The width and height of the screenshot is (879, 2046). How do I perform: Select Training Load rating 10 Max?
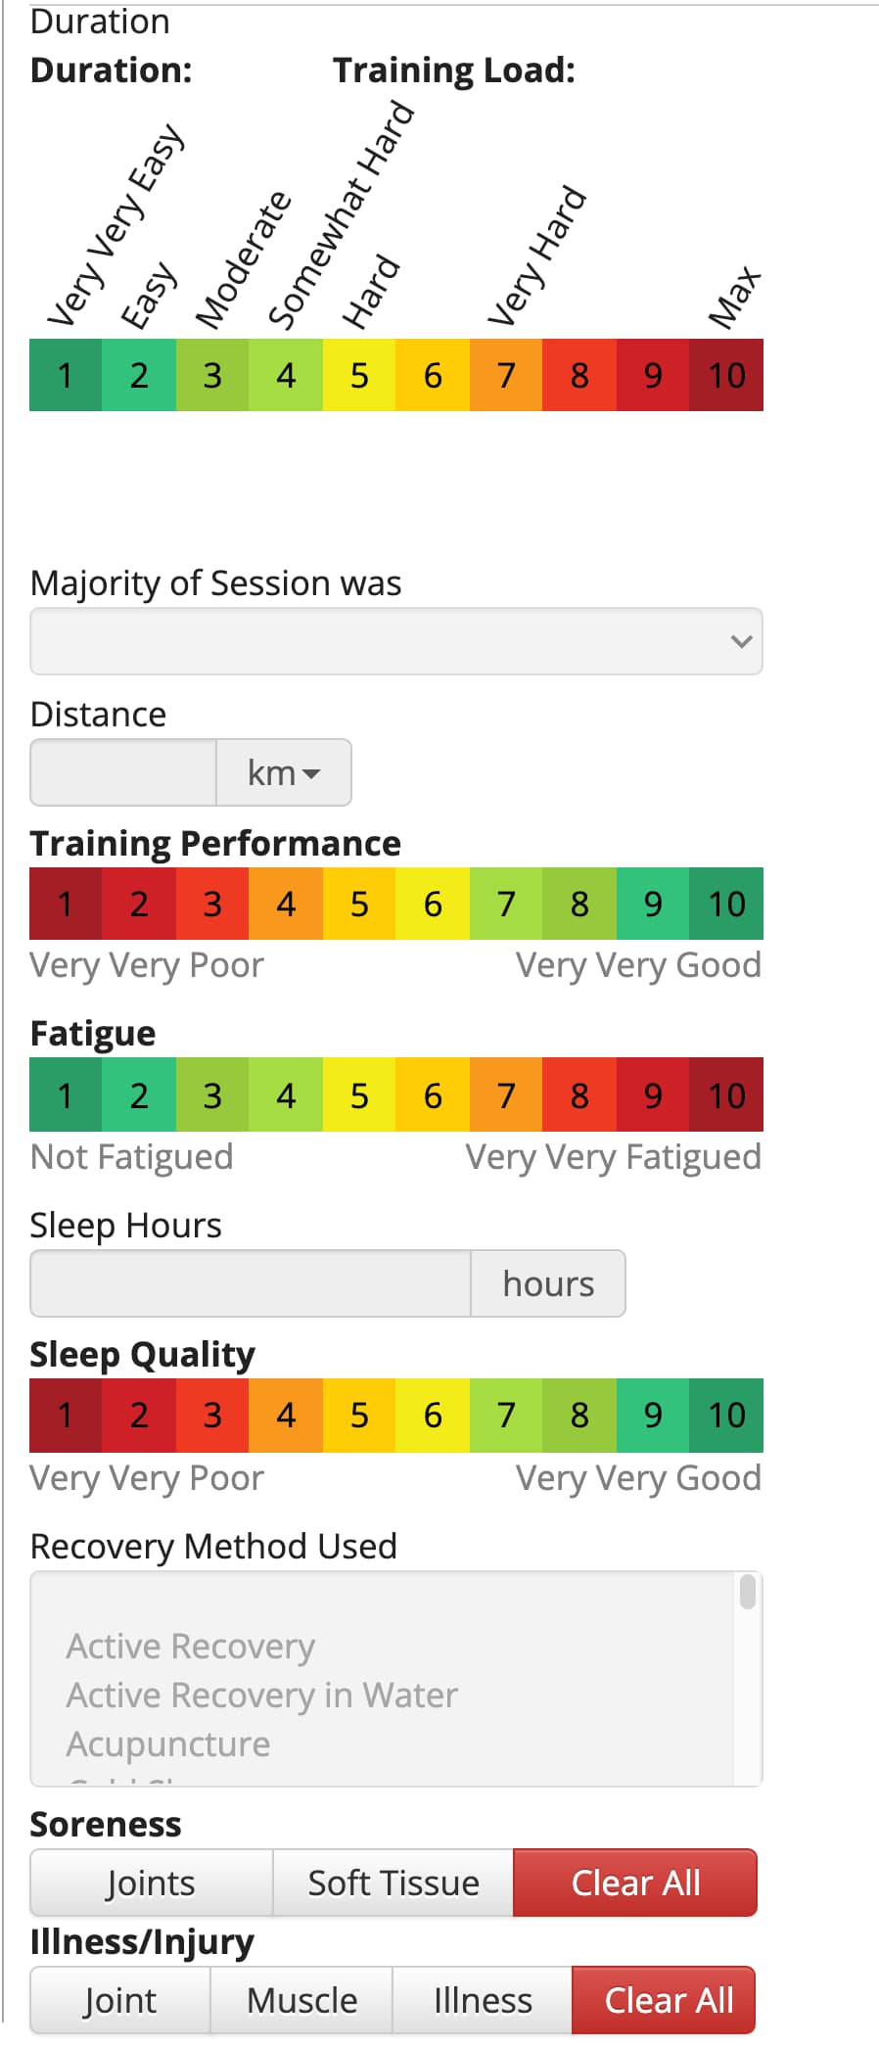(x=726, y=375)
